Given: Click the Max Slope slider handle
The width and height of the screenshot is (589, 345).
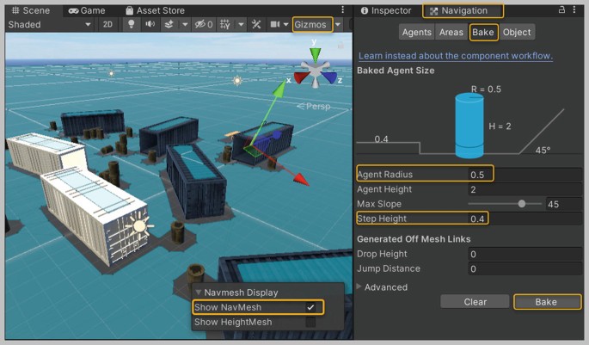Looking at the screenshot, I should click(522, 204).
